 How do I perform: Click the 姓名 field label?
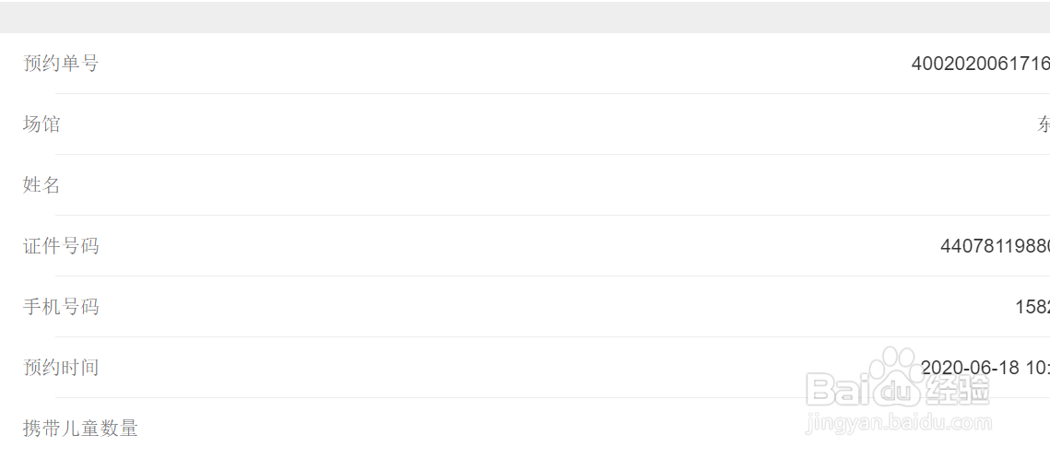pos(41,185)
